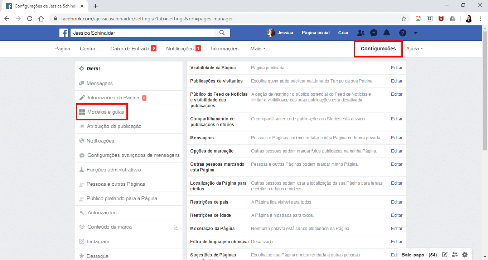Click the star icon beside Destaque

(x=82, y=256)
